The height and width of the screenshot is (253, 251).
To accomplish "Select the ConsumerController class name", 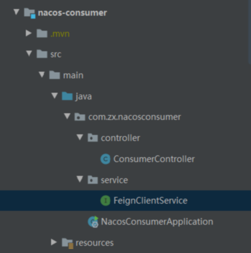I will coord(154,159).
